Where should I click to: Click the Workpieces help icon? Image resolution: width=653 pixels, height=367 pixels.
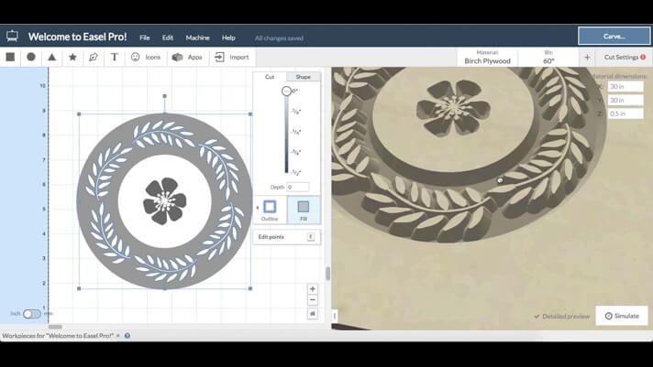[x=127, y=335]
